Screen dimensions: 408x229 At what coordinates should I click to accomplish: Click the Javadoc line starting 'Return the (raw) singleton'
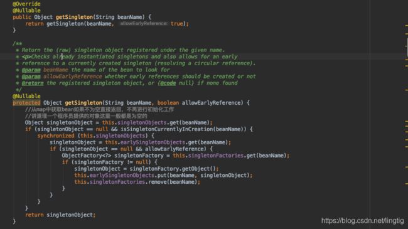click(x=123, y=50)
